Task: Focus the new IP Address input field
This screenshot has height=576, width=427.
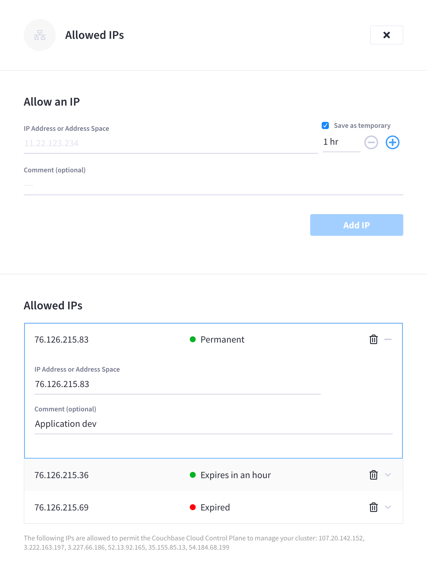Action: point(171,144)
